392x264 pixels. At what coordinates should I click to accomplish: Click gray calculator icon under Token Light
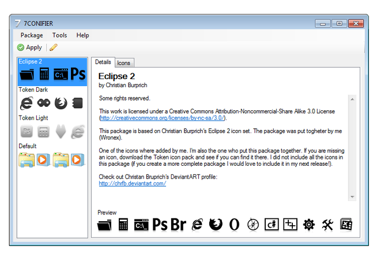click(x=43, y=132)
